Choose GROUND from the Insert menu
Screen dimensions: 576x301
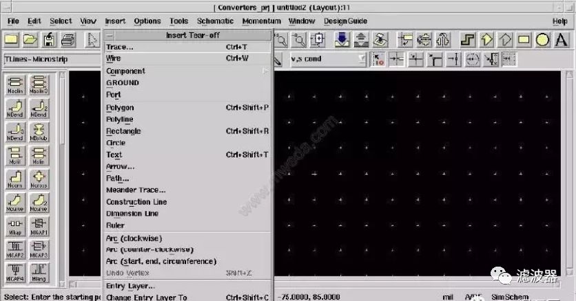(x=187, y=82)
